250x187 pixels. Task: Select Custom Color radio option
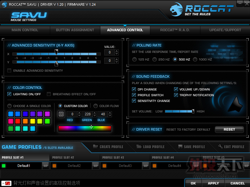pos(60,106)
